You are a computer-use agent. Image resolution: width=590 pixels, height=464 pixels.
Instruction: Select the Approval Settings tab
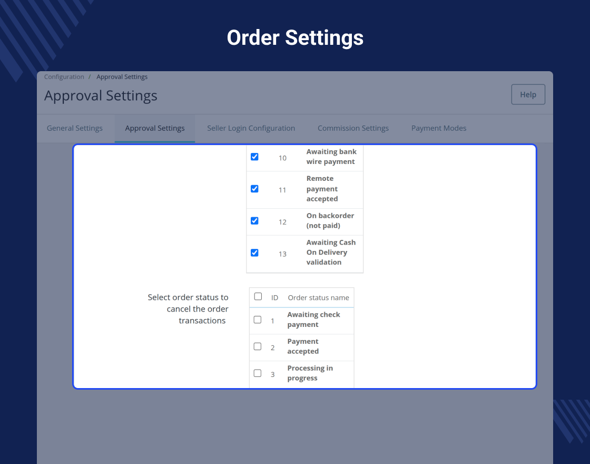click(155, 128)
